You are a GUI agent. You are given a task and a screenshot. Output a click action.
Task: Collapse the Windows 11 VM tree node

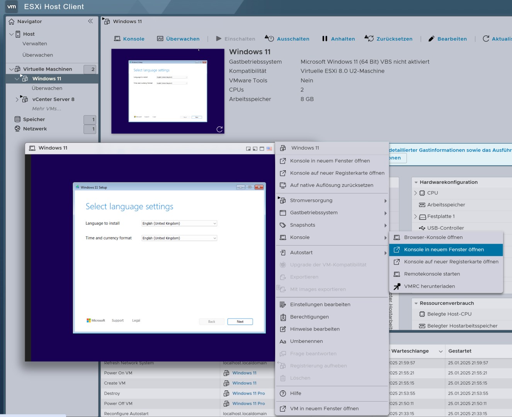click(17, 79)
